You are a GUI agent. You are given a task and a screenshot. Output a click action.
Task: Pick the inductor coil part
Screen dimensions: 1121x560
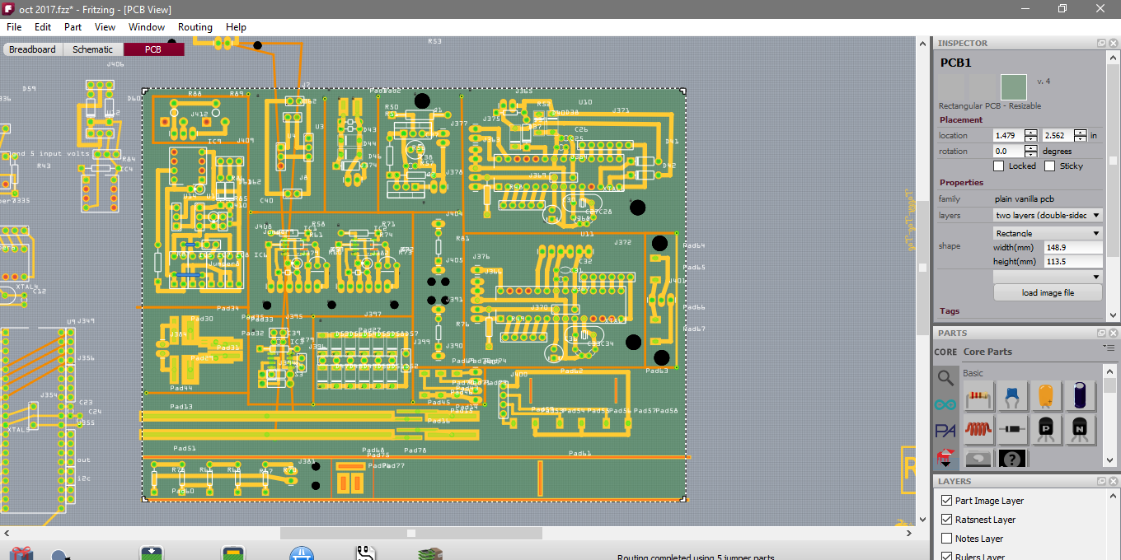[978, 428]
